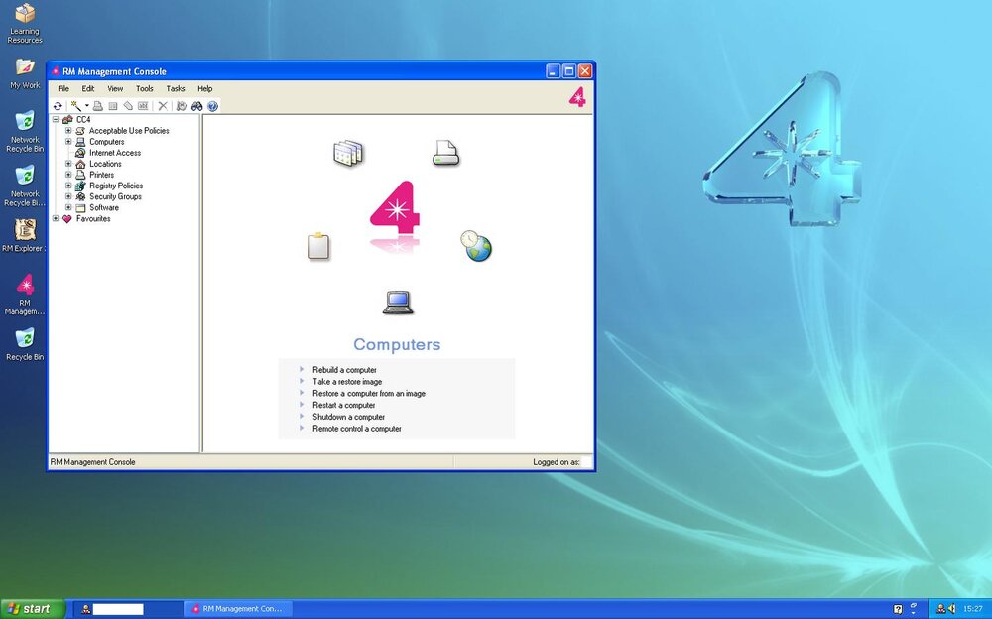Open the File menu
The width and height of the screenshot is (992, 619).
(63, 89)
